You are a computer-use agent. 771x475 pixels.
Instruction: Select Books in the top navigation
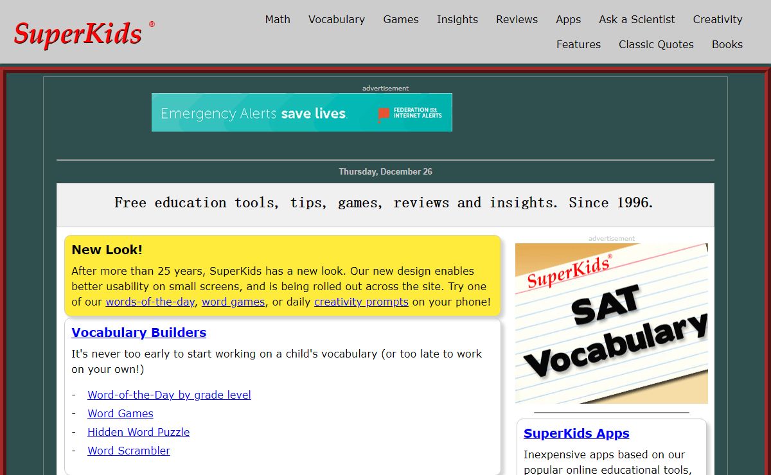point(727,44)
